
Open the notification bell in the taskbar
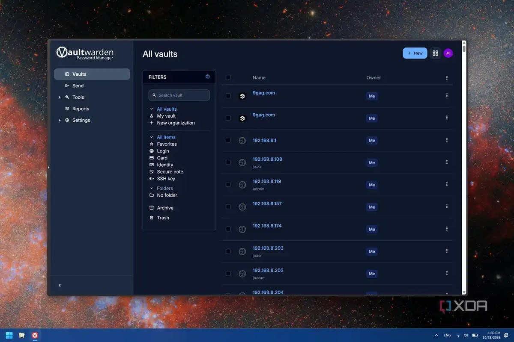pyautogui.click(x=506, y=336)
